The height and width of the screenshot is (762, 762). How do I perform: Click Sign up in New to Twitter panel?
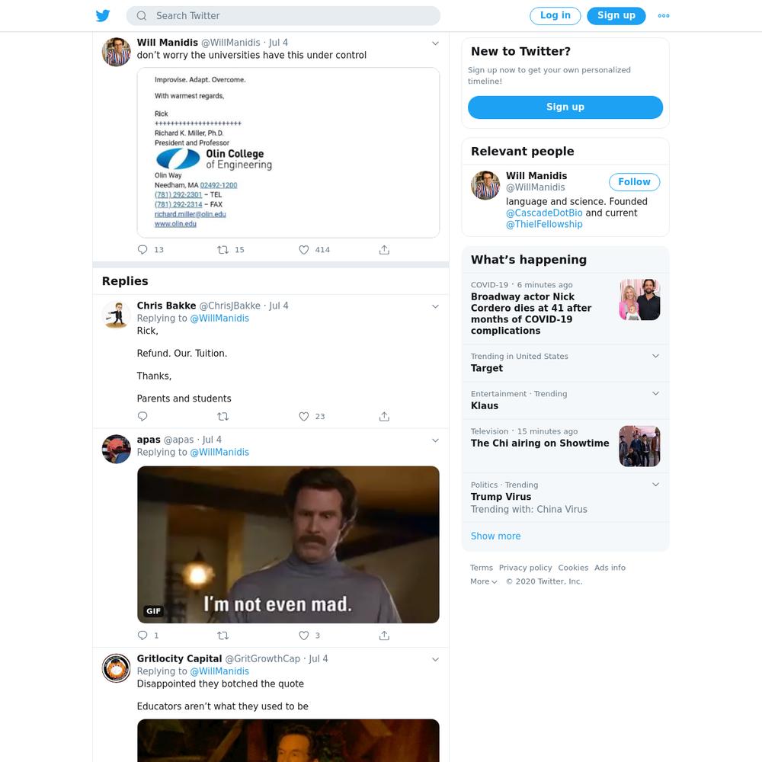click(565, 107)
